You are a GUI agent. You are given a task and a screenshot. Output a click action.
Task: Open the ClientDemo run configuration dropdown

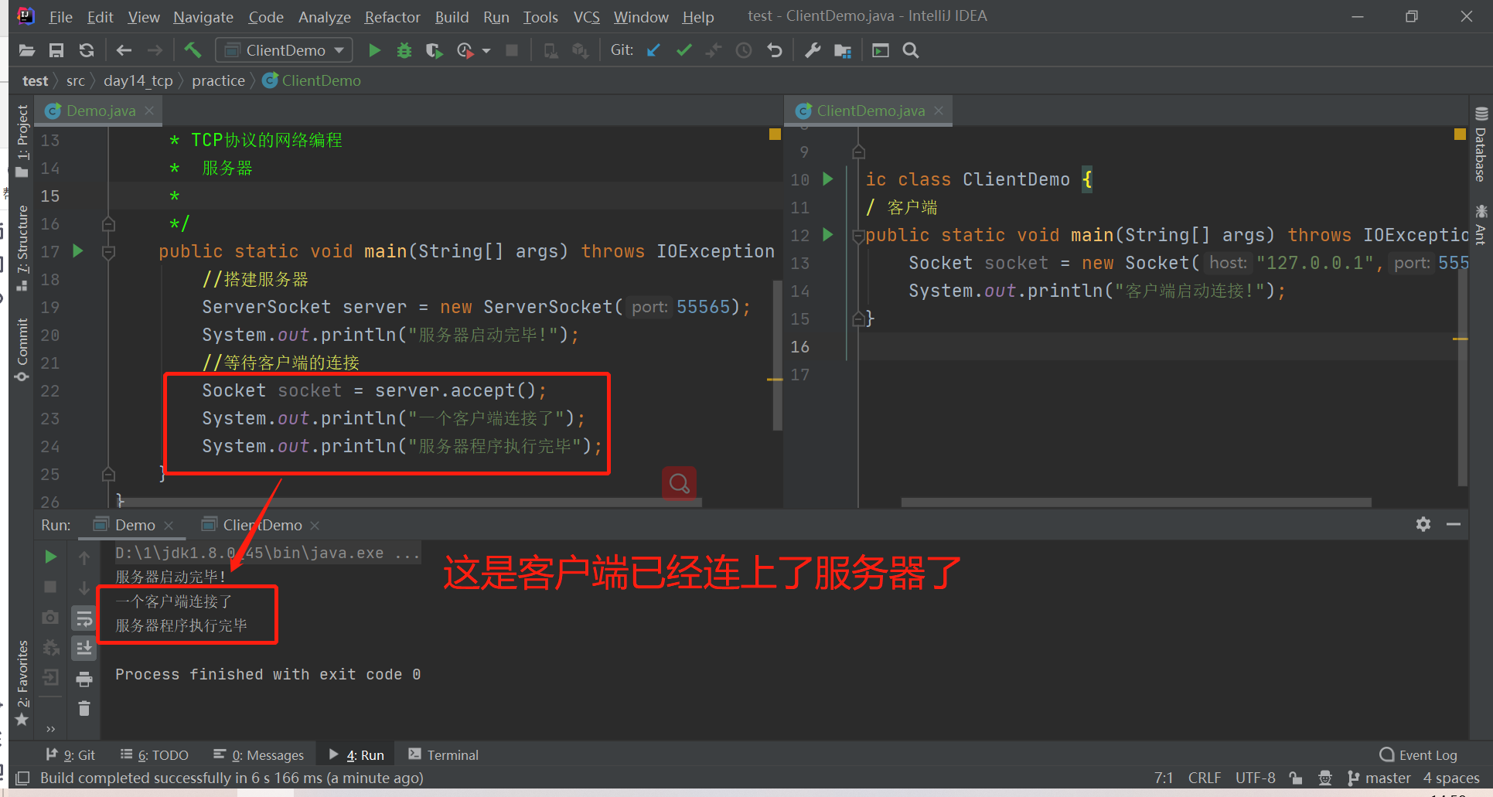(284, 50)
